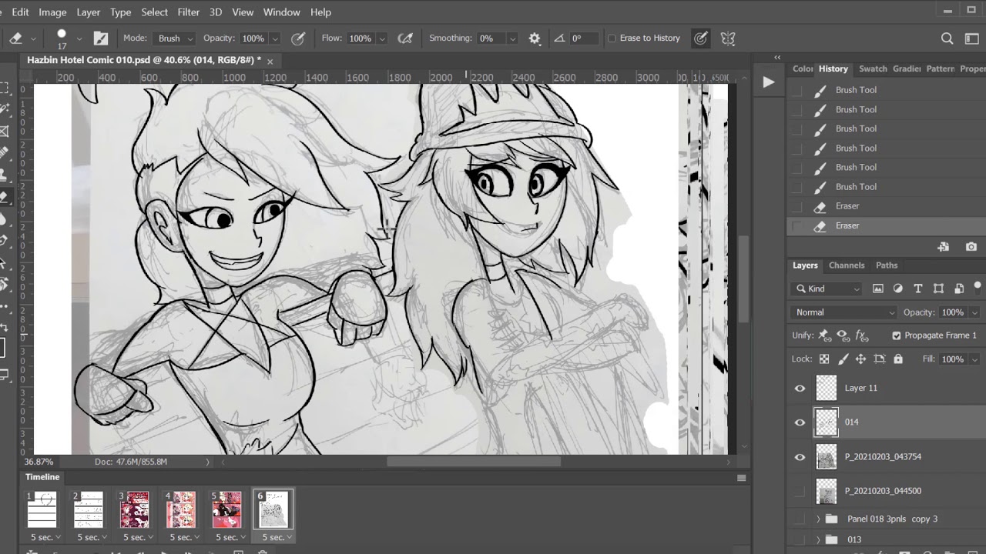This screenshot has height=554, width=986.
Task: Open the Filter menu
Action: [188, 12]
